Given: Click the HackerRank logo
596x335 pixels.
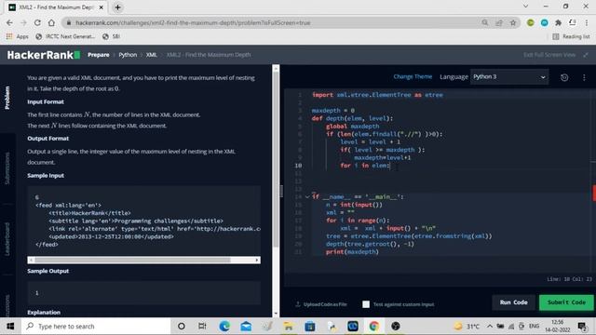Looking at the screenshot, I should (44, 55).
